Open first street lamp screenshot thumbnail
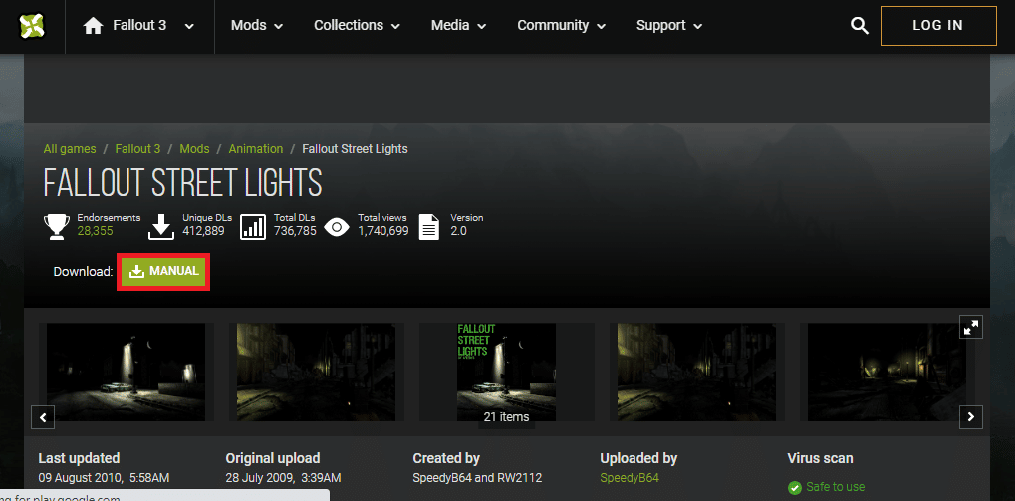 (127, 373)
